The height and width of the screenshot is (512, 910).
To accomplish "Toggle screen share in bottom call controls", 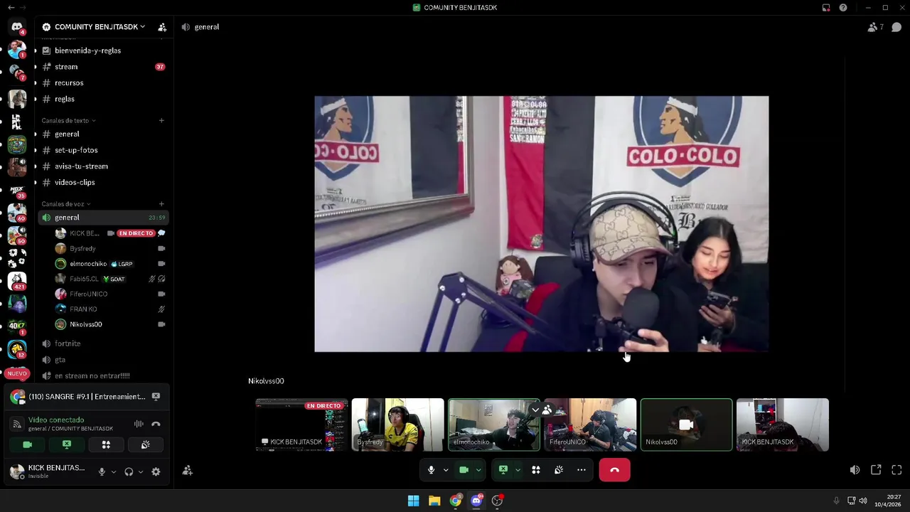I will (x=503, y=470).
